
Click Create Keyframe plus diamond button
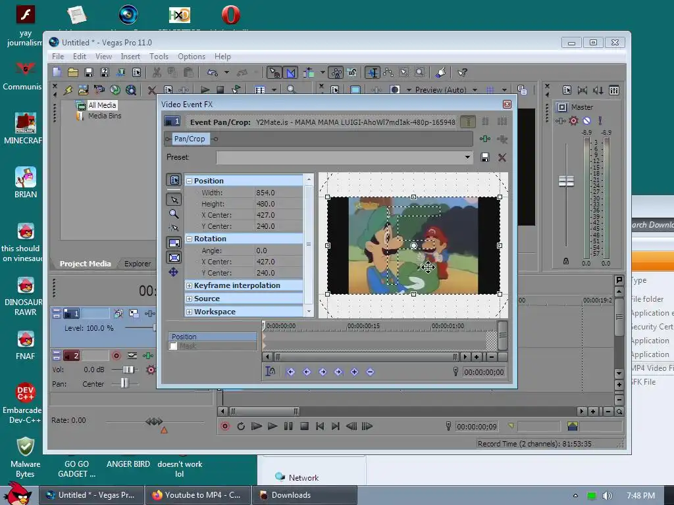click(x=354, y=372)
